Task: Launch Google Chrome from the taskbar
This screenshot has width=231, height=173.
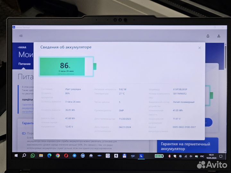Action: [x=58, y=156]
